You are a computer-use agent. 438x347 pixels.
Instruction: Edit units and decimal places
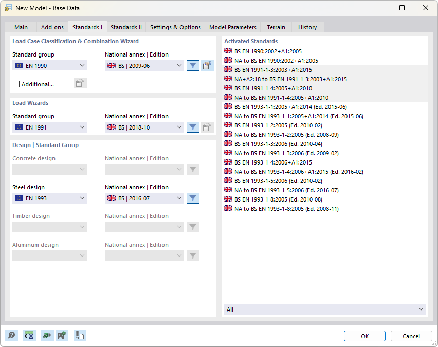pos(29,335)
